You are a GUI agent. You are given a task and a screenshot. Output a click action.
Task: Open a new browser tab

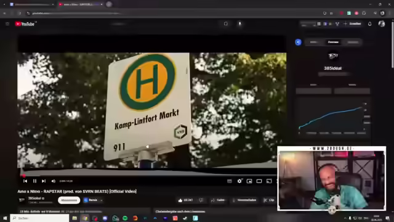tap(109, 4)
